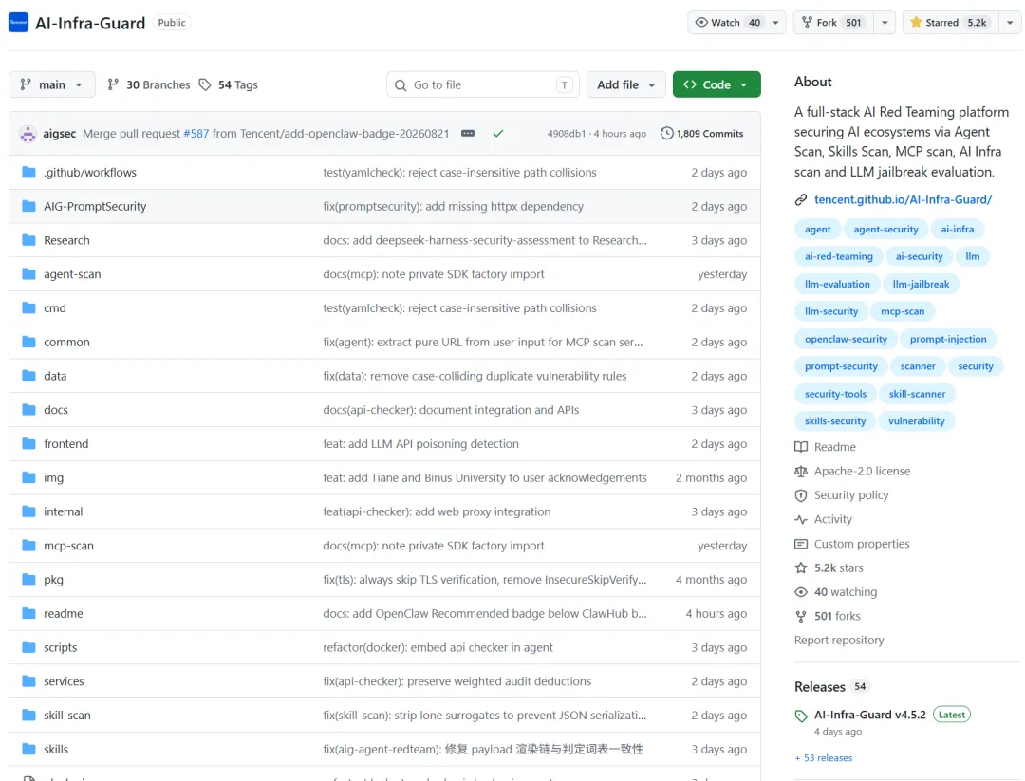This screenshot has height=781, width=1025.
Task: Click the prompt-injection topic tag
Action: [x=948, y=339]
